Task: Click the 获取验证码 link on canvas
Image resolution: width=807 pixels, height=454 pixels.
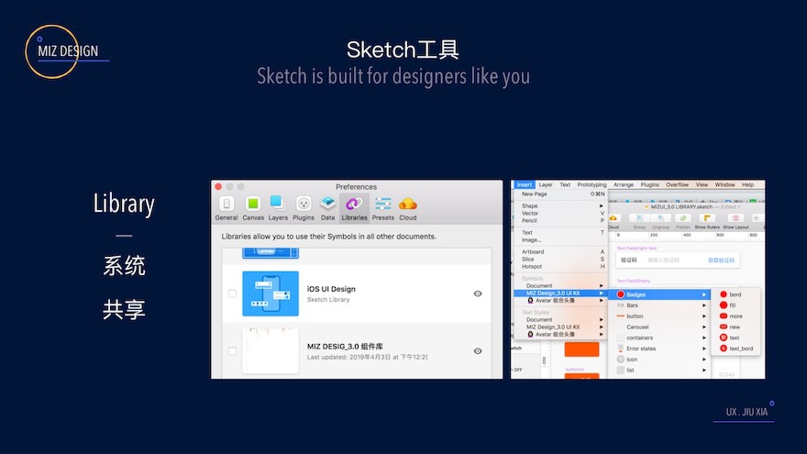Action: 721,260
